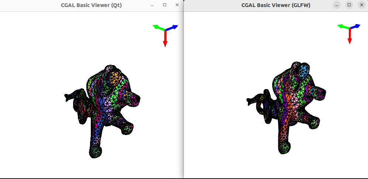Viewport: 368px width, 179px height.
Task: Close the CGAL Basic Viewer (GLFW) window
Action: 362,5
